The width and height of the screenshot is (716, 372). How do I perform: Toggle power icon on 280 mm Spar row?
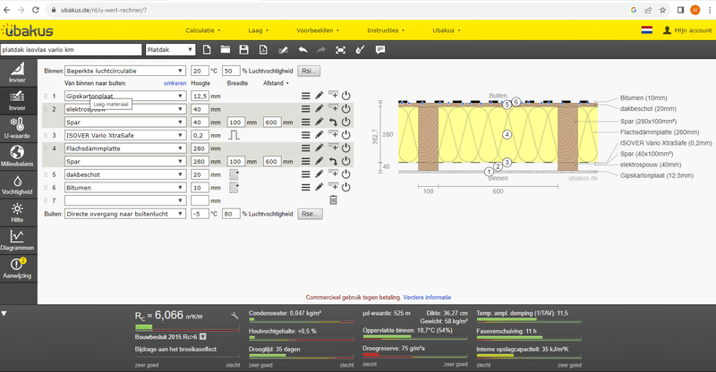coord(346,161)
